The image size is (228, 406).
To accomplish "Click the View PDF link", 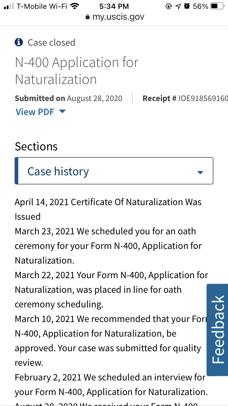I will [x=35, y=112].
